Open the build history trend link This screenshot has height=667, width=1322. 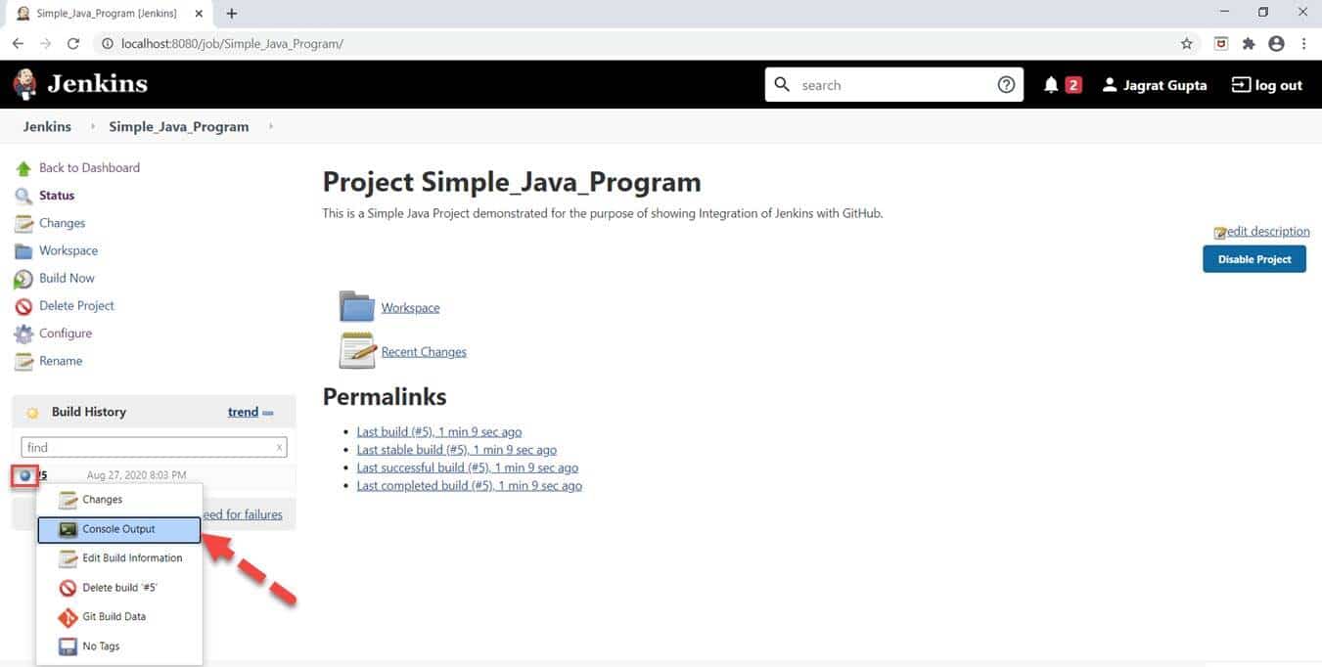243,412
